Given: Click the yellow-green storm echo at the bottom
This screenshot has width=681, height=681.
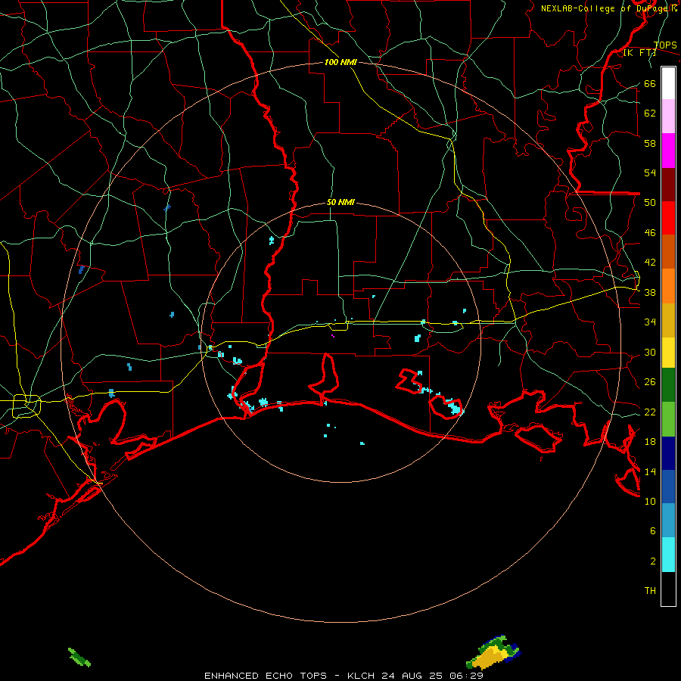Looking at the screenshot, I should click(x=493, y=653).
